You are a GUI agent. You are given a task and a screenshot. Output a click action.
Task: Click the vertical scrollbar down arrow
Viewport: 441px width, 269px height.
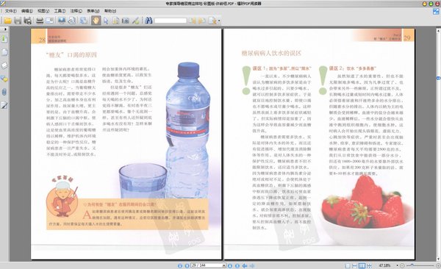coord(438,259)
